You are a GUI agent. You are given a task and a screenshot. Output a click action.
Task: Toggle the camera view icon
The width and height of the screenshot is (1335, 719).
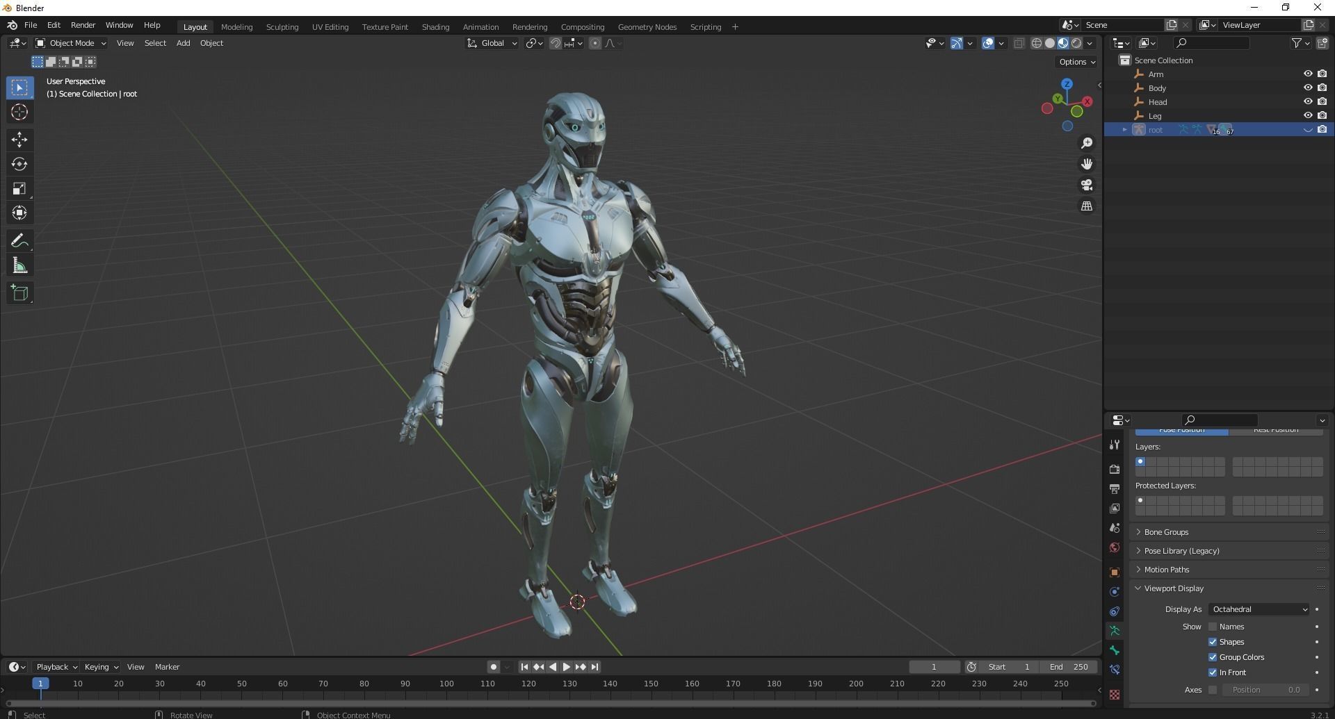pos(1087,185)
